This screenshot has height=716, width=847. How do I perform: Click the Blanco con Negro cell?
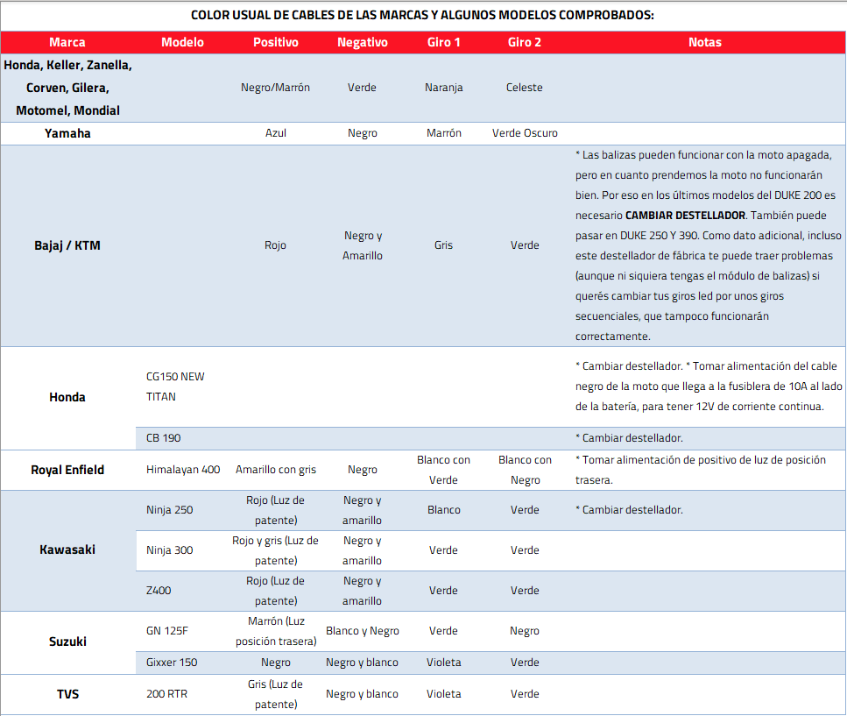point(525,470)
